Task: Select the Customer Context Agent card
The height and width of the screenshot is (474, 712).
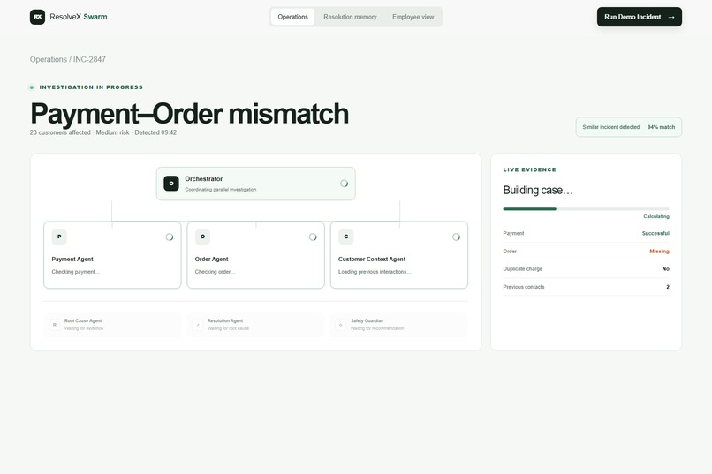Action: tap(399, 255)
